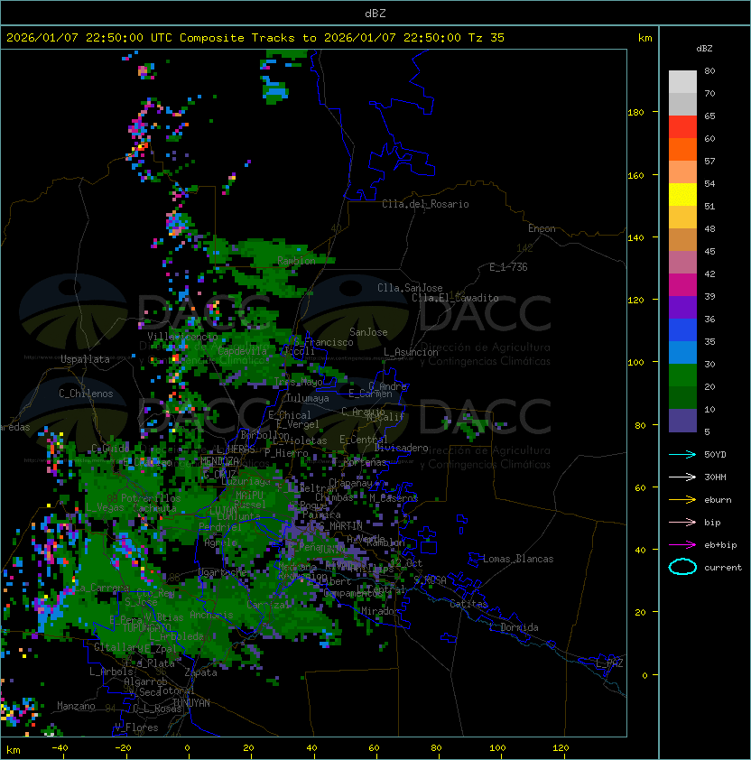Click the 'Lomas_Blancas' map label
This screenshot has width=751, height=760.
coord(518,559)
